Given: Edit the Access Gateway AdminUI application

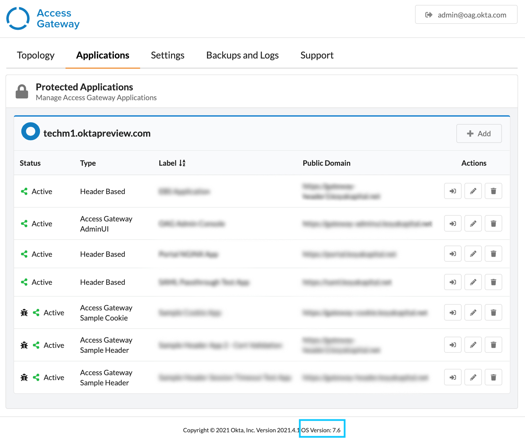Looking at the screenshot, I should coord(473,224).
